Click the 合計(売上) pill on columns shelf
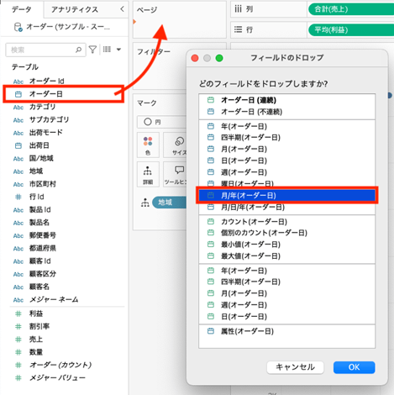The image size is (394, 395). click(x=351, y=9)
